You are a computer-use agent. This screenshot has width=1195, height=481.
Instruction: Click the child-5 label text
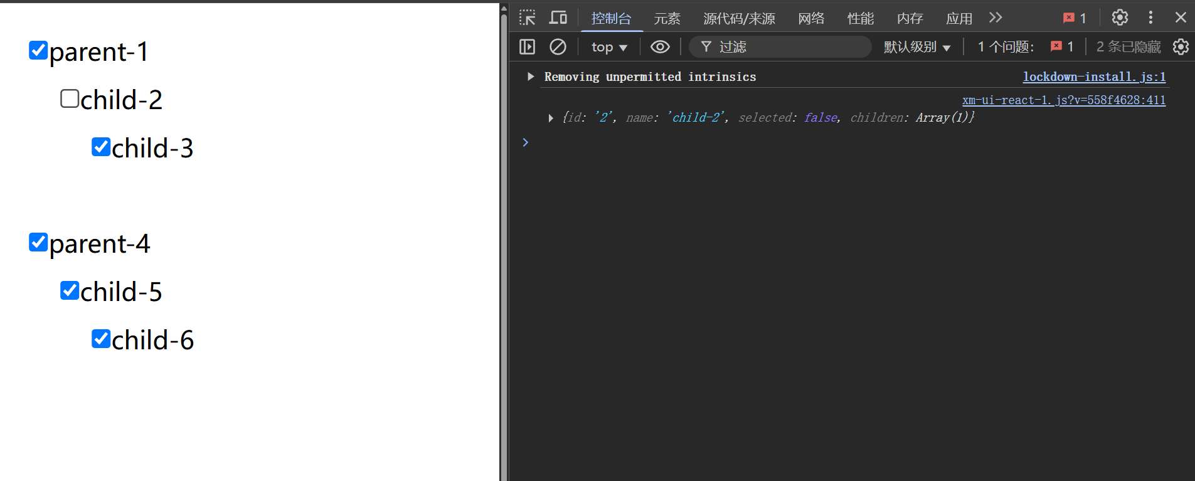point(121,292)
